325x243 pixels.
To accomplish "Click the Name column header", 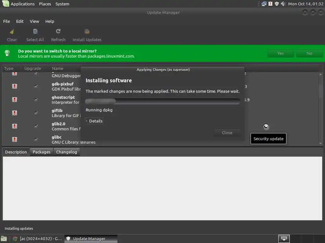I will coord(58,68).
